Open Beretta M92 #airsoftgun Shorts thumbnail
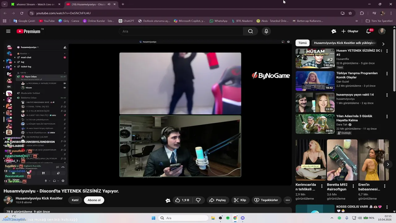The height and width of the screenshot is (223, 396). click(342, 160)
